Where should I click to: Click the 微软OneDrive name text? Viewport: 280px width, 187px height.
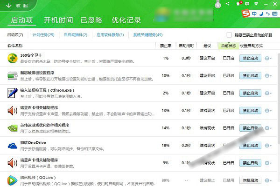[x=33, y=142]
